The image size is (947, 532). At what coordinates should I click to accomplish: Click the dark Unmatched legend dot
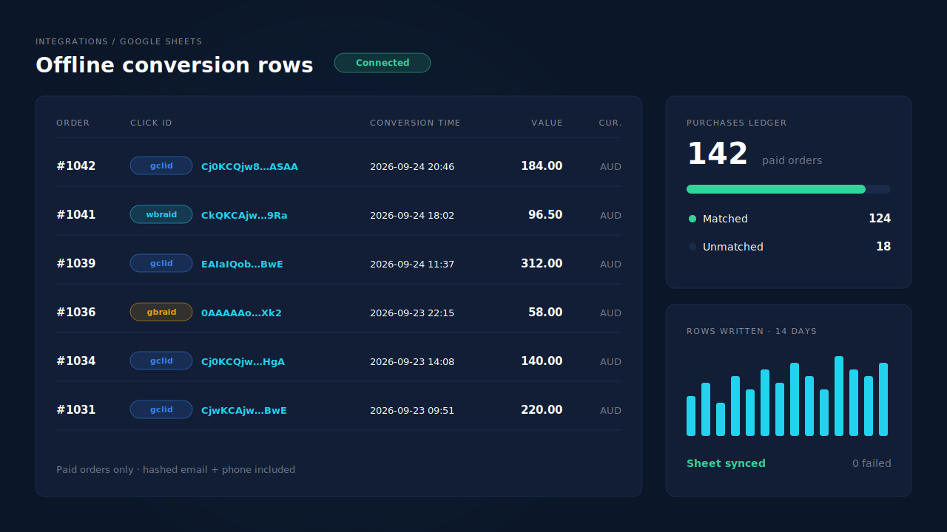(692, 247)
